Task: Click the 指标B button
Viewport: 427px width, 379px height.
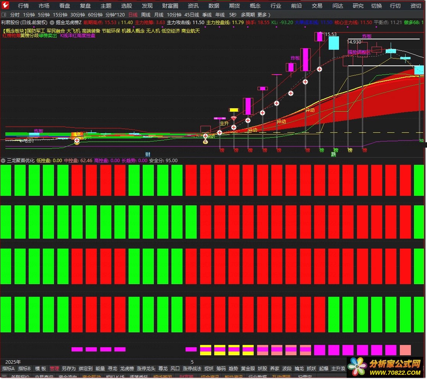Action: [x=24, y=369]
